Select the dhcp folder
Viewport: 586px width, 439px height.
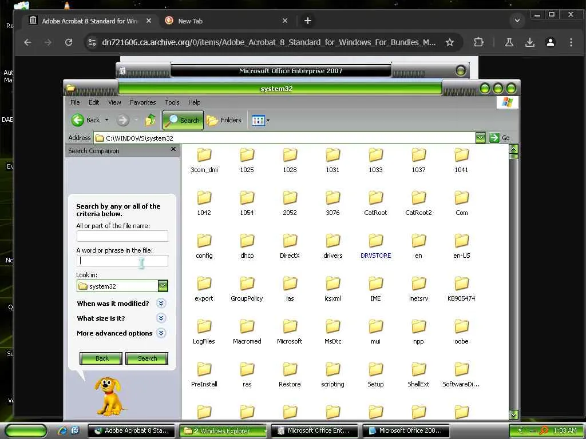click(x=247, y=246)
